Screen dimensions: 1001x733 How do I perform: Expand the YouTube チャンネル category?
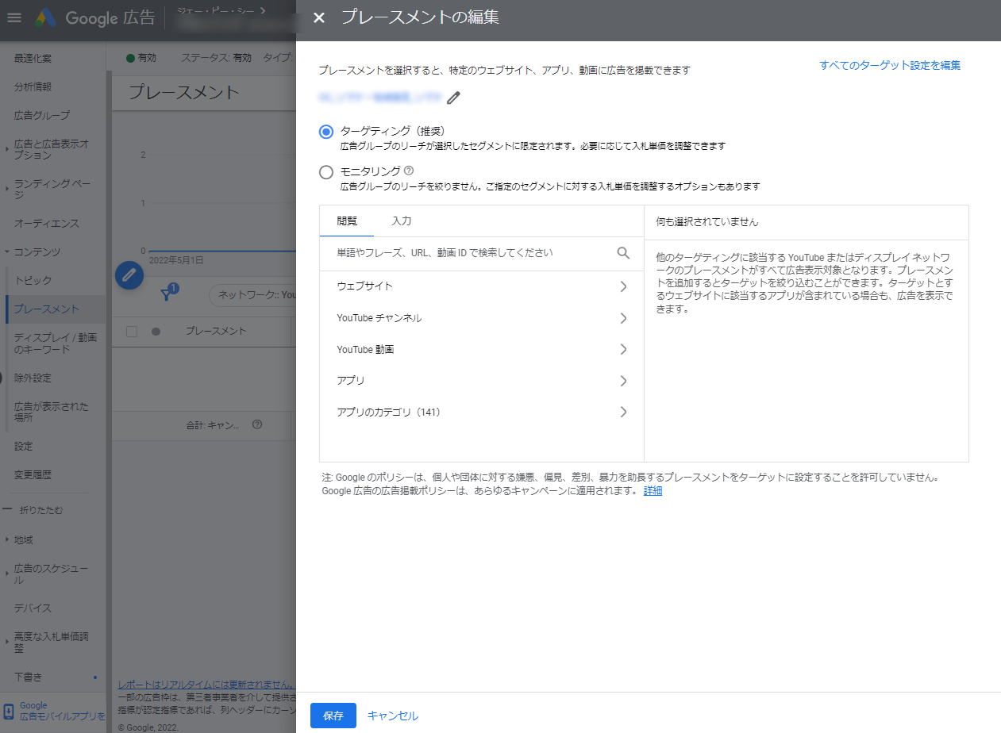(x=482, y=318)
